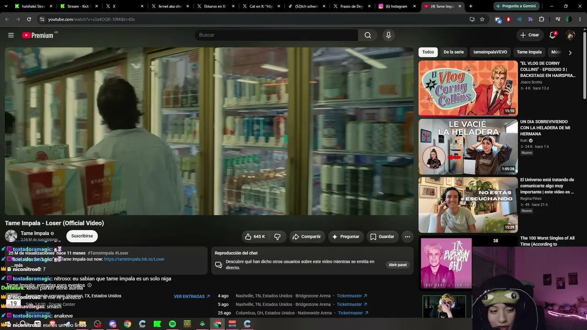Open the Chrome three-dot menu
Image resolution: width=587 pixels, height=330 pixels.
[x=580, y=19]
